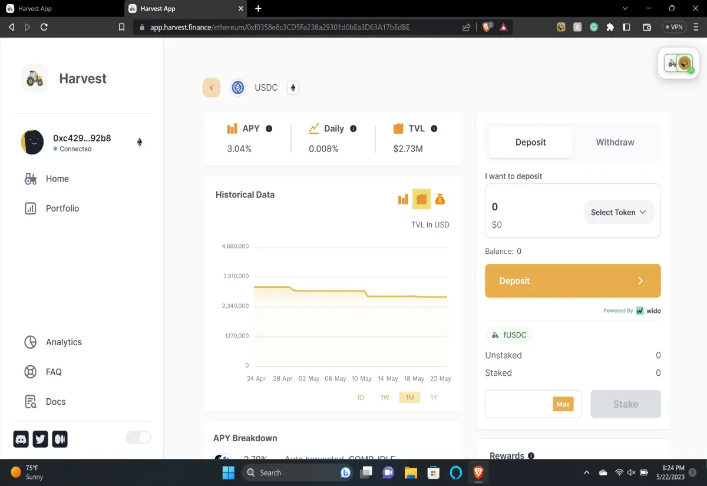707x486 pixels.
Task: Open a new browser tab
Action: [258, 8]
